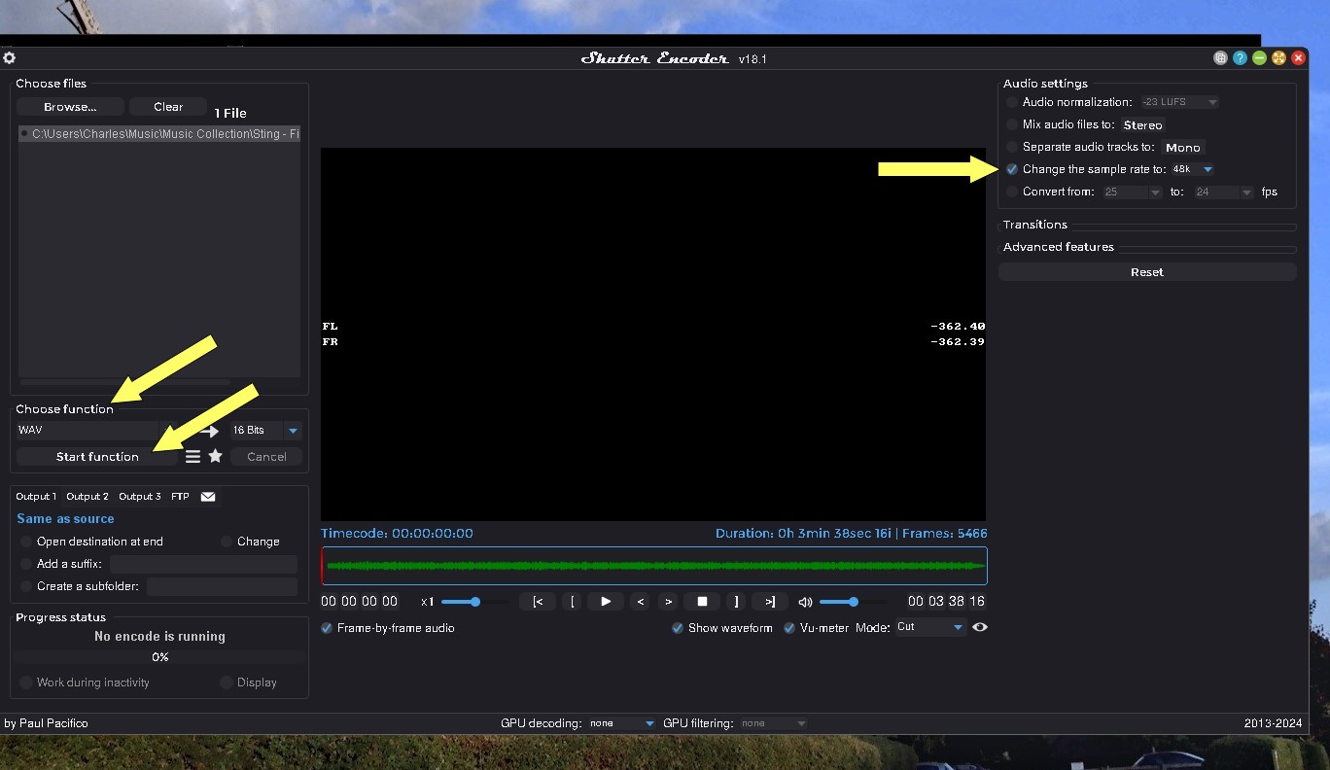This screenshot has width=1330, height=770.
Task: Switch to Output 2 tab
Action: (87, 497)
